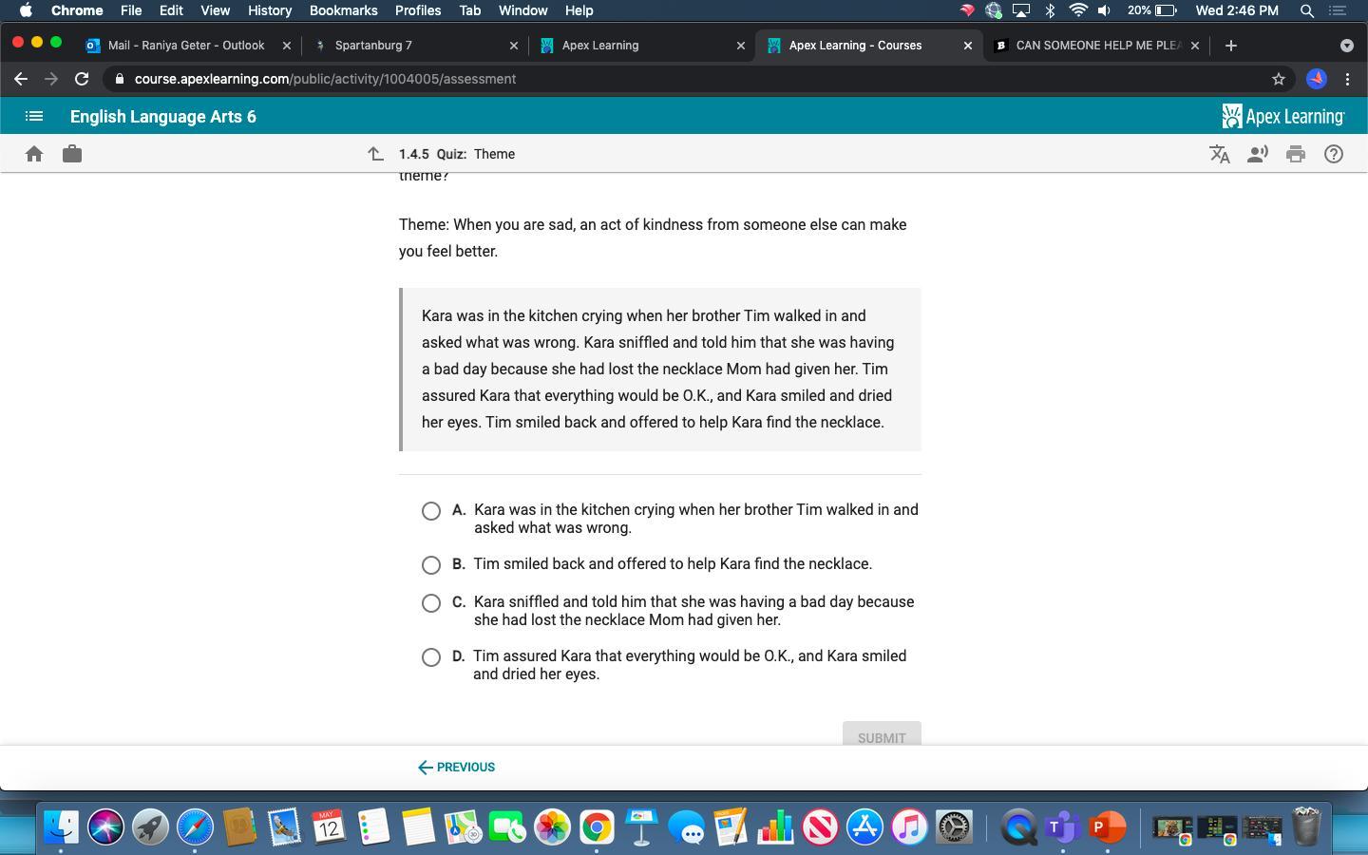Viewport: 1368px width, 855px height.
Task: Choose option D radio button
Action: click(431, 657)
